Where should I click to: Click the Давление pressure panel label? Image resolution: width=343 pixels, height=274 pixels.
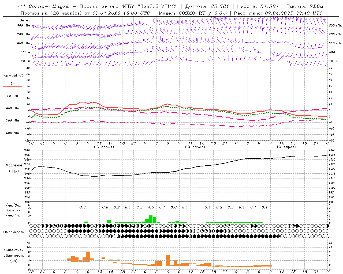14,165
